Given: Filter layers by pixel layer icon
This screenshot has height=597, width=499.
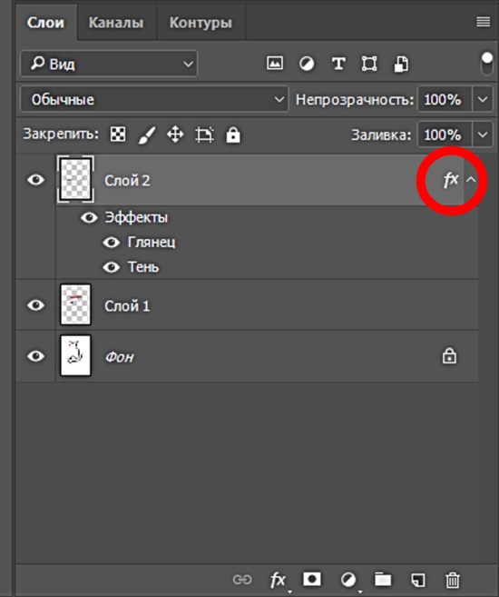Looking at the screenshot, I should (x=275, y=64).
